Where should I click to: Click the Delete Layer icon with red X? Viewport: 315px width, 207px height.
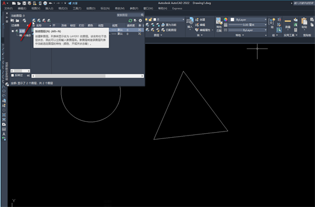point(44,21)
